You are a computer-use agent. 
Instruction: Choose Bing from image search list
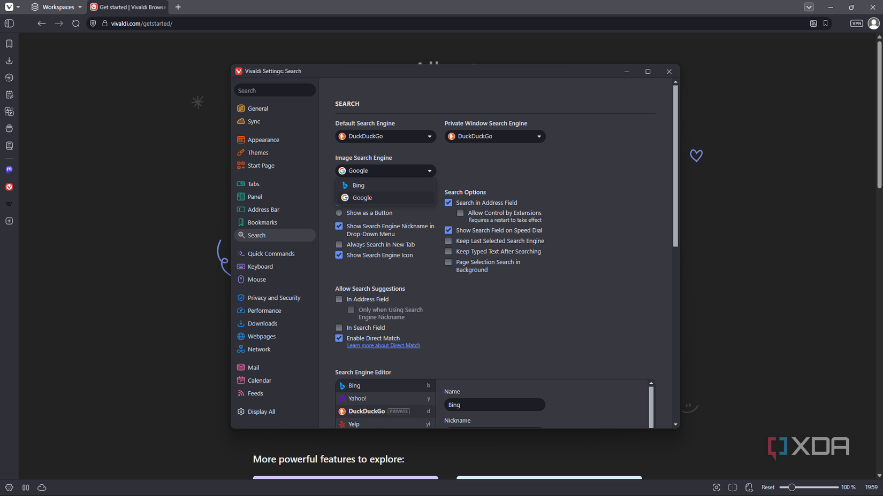[385, 185]
